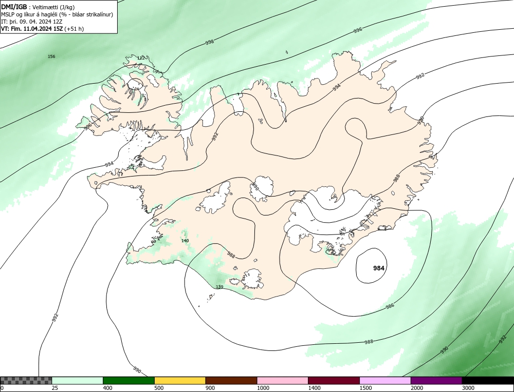Click the 996 isobar label over the Westfjords
This screenshot has height=392, width=514.
(x=88, y=127)
